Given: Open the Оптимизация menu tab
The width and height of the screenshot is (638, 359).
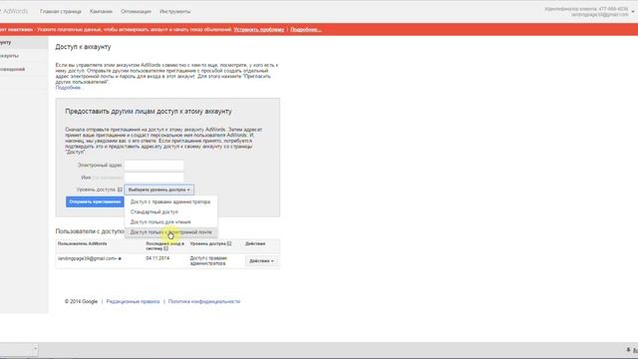Looking at the screenshot, I should 136,11.
